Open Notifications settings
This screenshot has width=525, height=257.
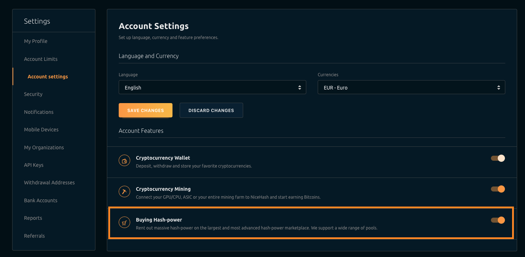(39, 112)
